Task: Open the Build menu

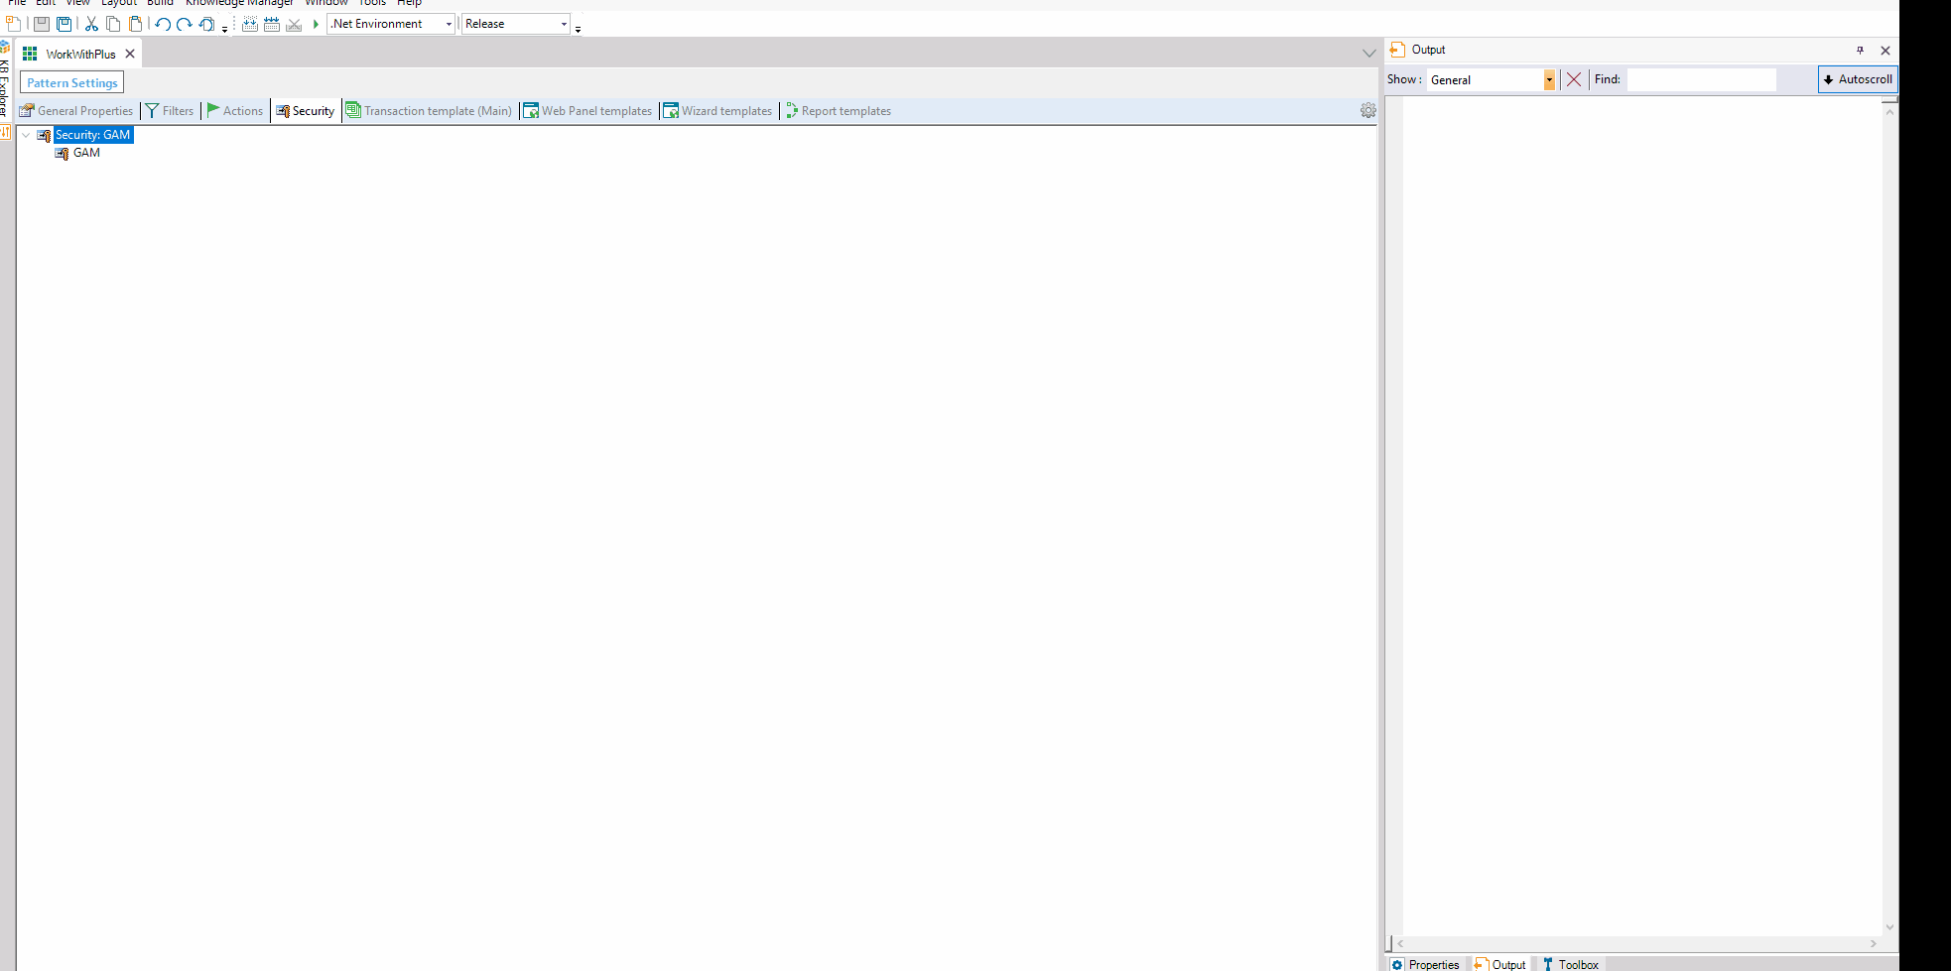Action: [160, 3]
